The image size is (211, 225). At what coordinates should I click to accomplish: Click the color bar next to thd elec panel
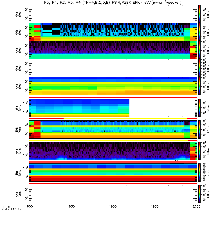point(199,68)
